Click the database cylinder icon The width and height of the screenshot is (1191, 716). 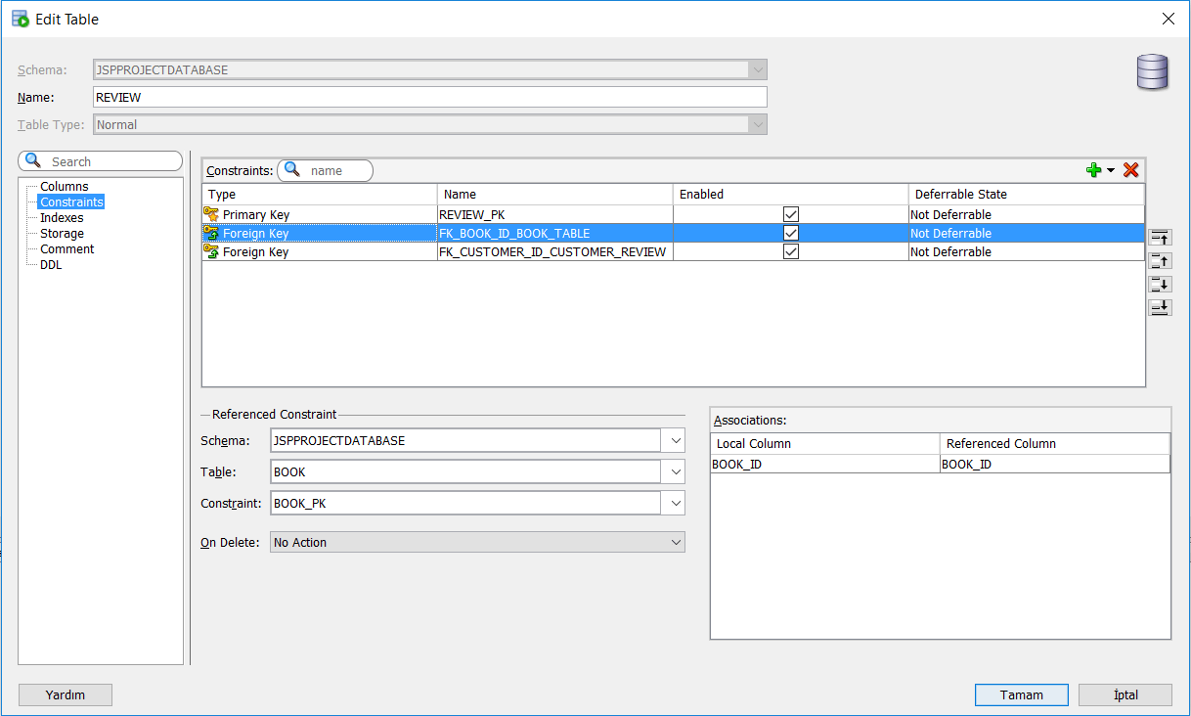[x=1152, y=72]
